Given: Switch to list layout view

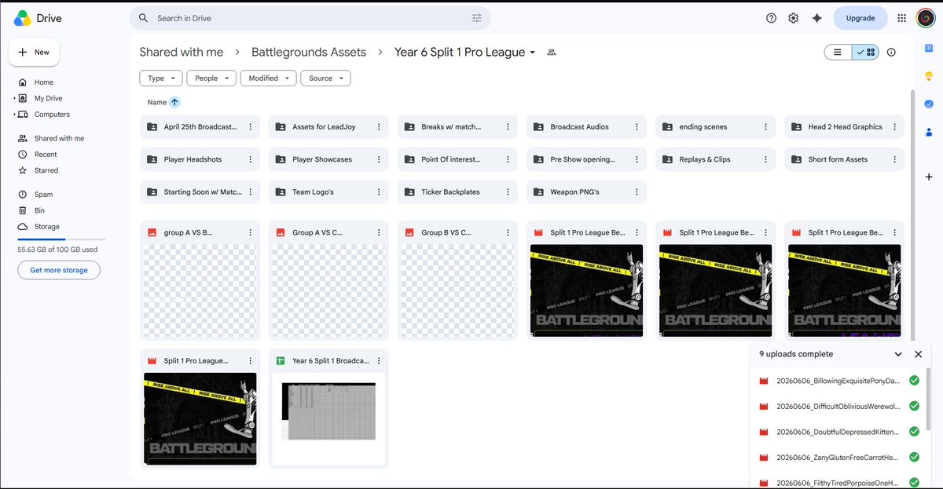Looking at the screenshot, I should 838,53.
